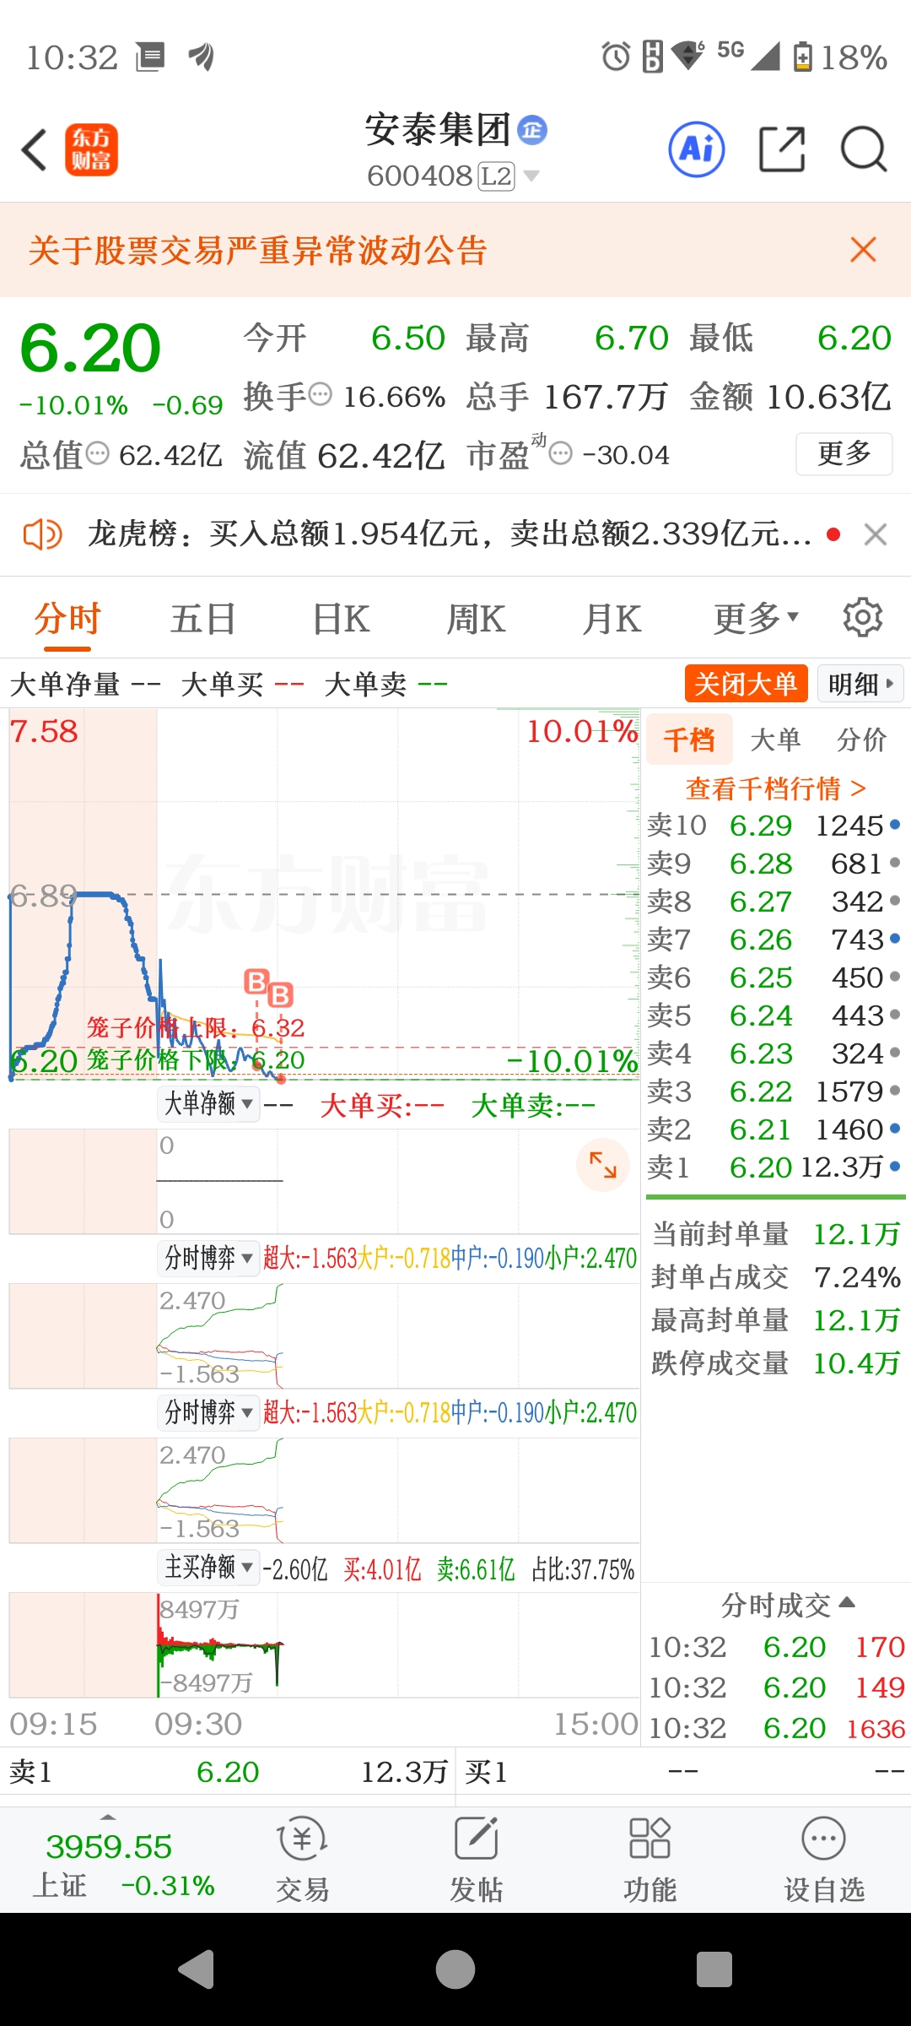The width and height of the screenshot is (911, 2026).
Task: Open the first 分时博弈 indicator dropdown
Action: point(208,1258)
